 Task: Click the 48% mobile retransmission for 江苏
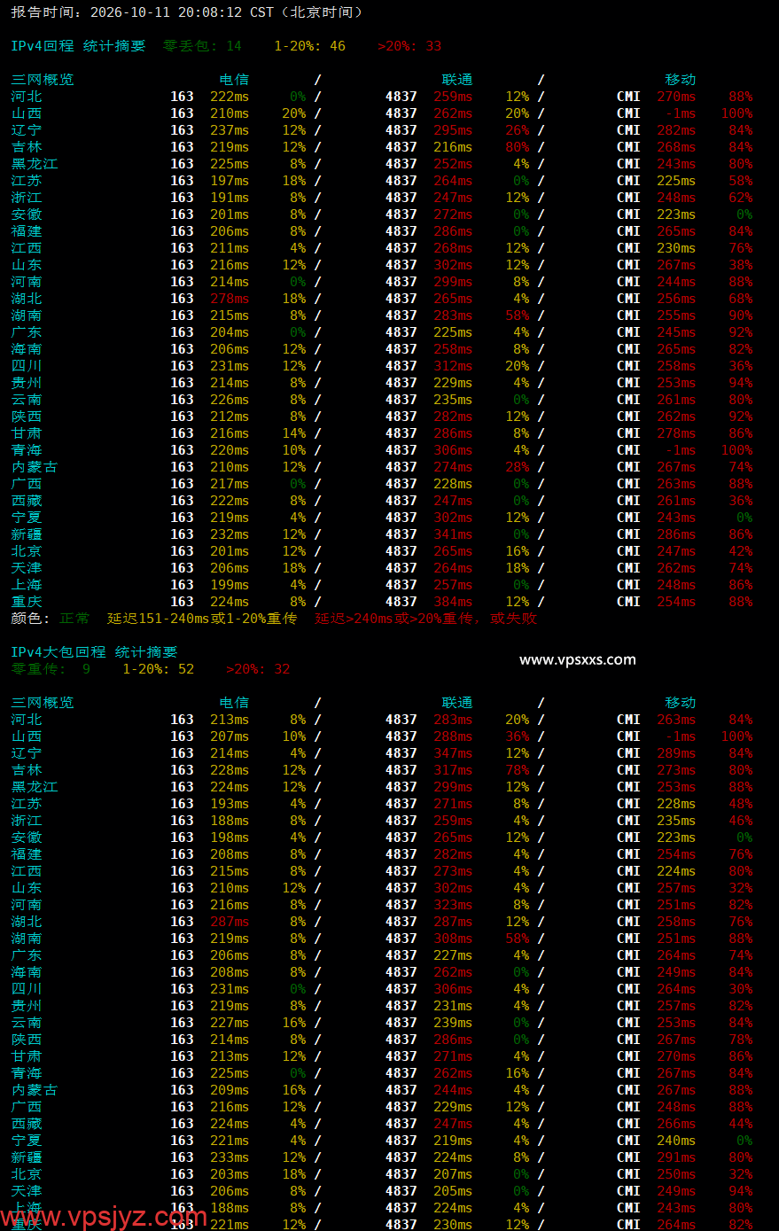point(741,804)
